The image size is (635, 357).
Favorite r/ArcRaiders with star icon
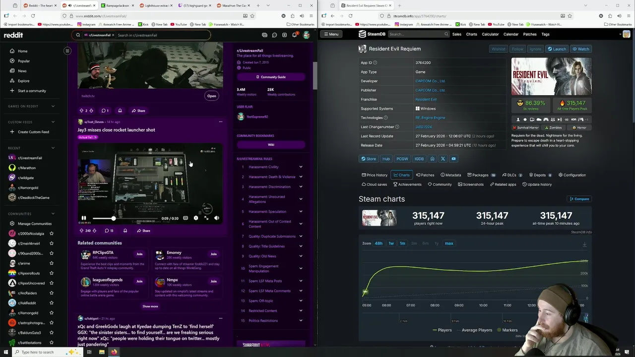52,293
